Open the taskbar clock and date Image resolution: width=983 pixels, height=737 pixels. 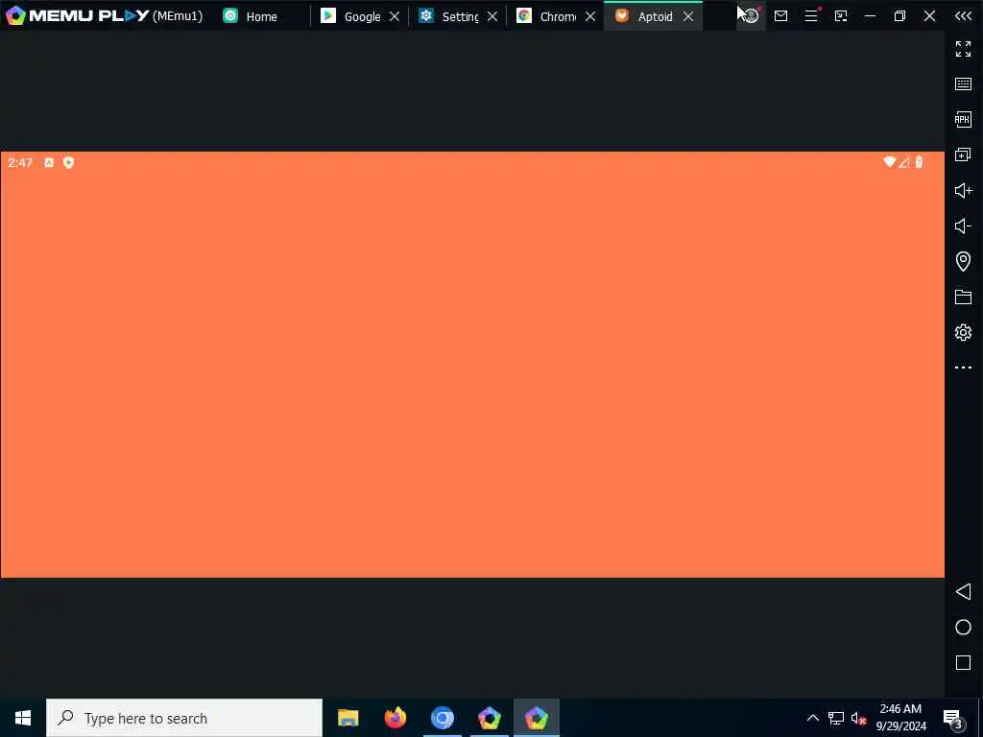pyautogui.click(x=900, y=718)
